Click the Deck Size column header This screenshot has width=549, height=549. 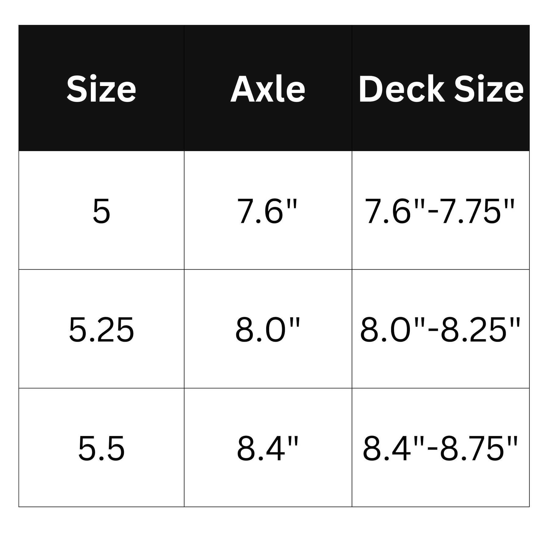click(x=441, y=88)
